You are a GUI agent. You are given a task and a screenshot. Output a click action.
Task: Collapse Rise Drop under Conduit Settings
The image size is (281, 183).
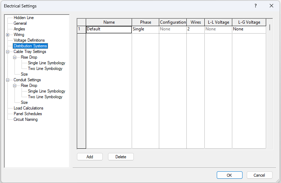[15, 86]
